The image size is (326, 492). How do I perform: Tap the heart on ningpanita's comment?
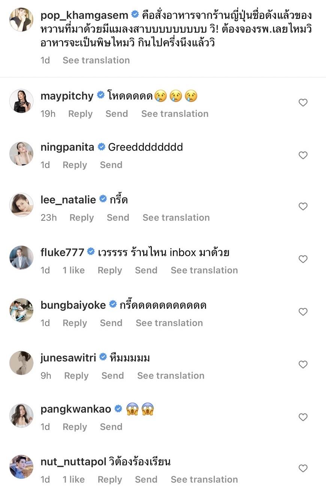tap(303, 155)
